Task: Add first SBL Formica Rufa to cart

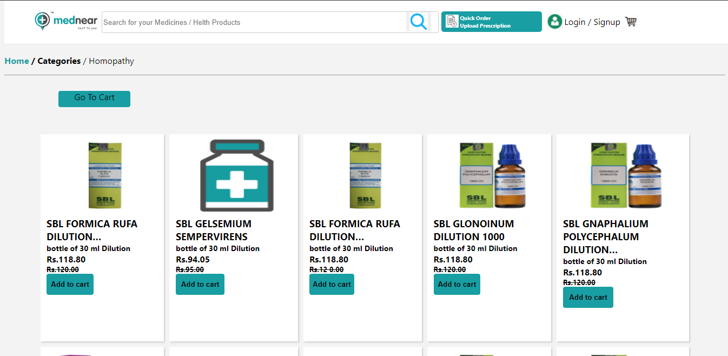Action: 70,284
